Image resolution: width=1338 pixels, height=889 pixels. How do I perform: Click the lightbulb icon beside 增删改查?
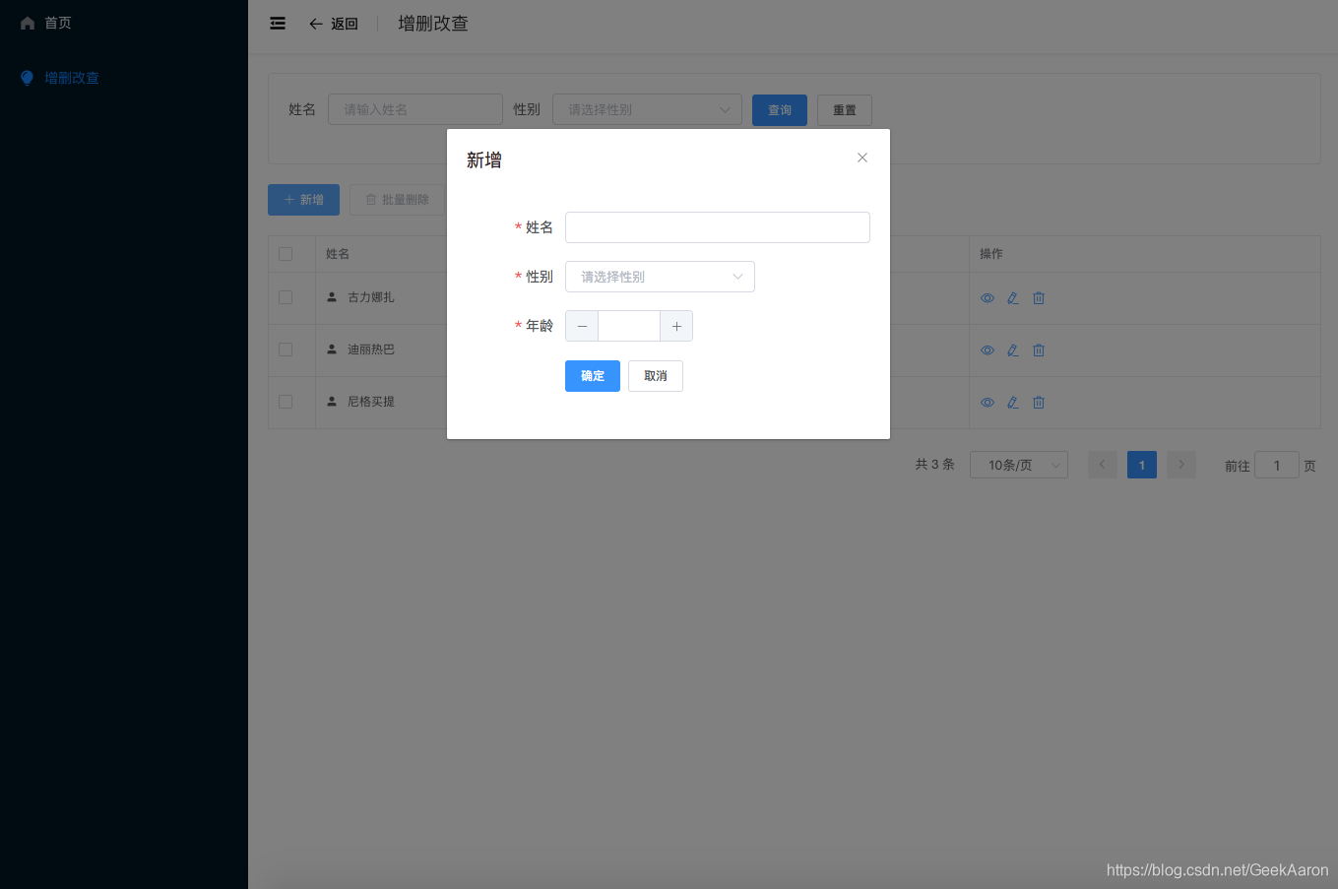[x=28, y=78]
